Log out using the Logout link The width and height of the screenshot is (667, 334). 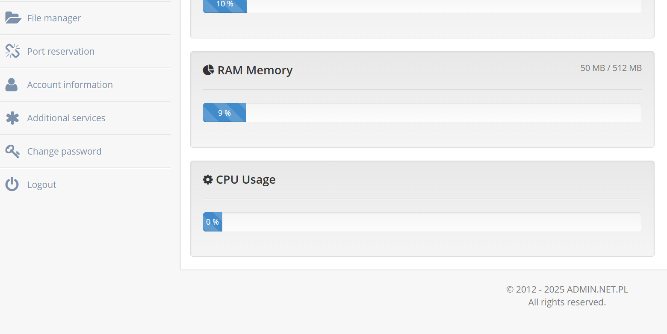[x=85, y=185]
